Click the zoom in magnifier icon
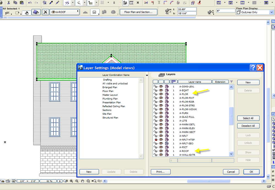 point(72,181)
